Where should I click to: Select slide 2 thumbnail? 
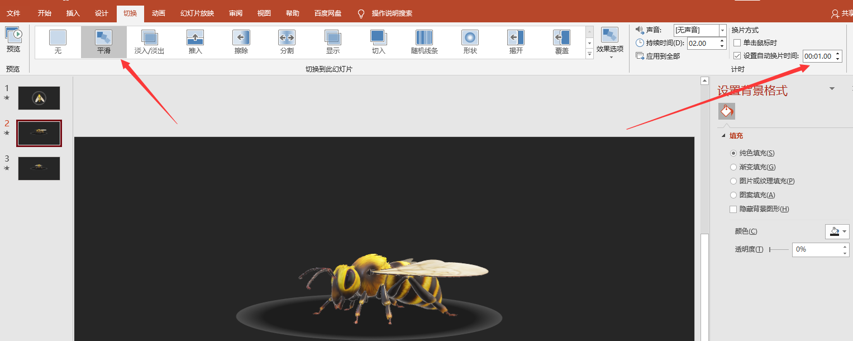coord(39,133)
